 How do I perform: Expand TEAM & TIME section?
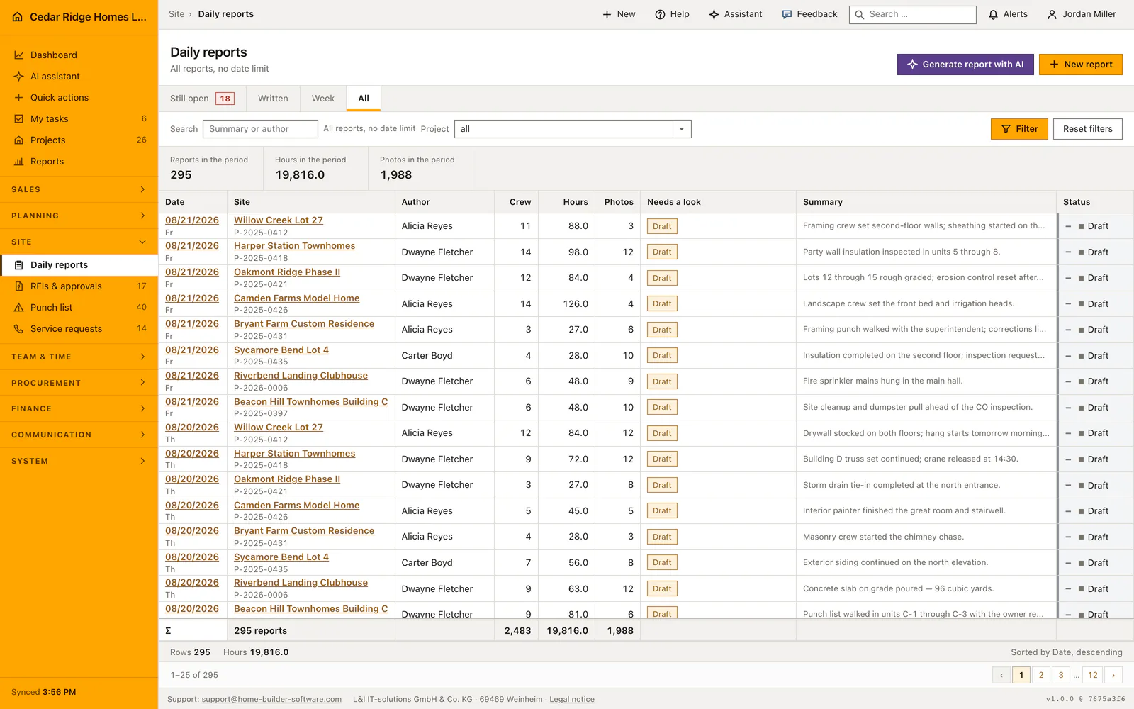tap(79, 357)
